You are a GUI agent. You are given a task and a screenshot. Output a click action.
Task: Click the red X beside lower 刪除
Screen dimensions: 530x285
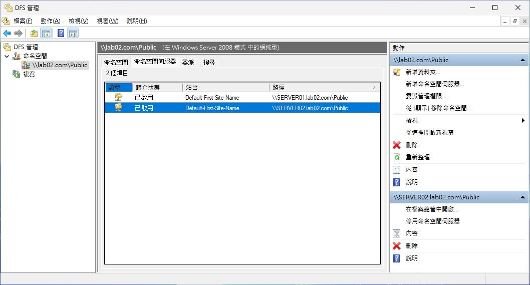point(397,246)
